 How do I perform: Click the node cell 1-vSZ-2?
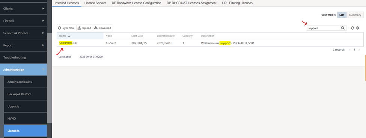coord(111,43)
